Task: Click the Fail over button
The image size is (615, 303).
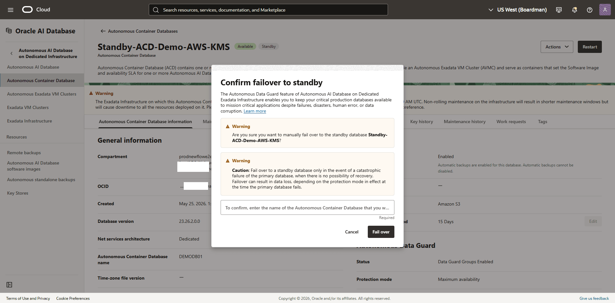Action: pos(381,232)
